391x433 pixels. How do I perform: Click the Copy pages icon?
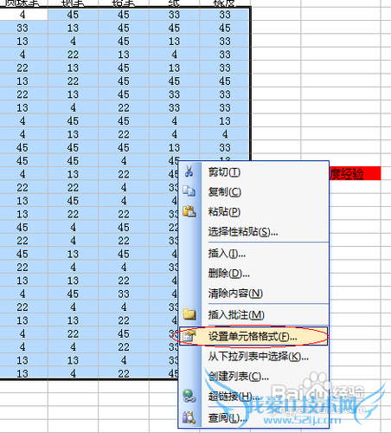pyautogui.click(x=189, y=191)
